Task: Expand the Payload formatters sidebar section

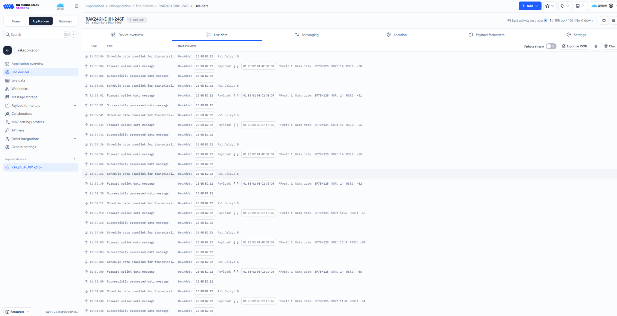Action: coord(75,106)
